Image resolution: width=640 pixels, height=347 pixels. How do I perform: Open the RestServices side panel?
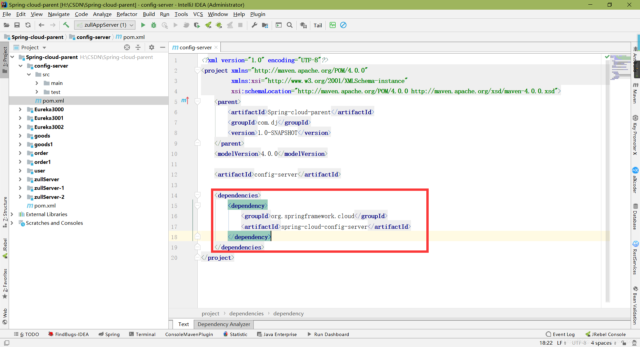click(x=635, y=258)
